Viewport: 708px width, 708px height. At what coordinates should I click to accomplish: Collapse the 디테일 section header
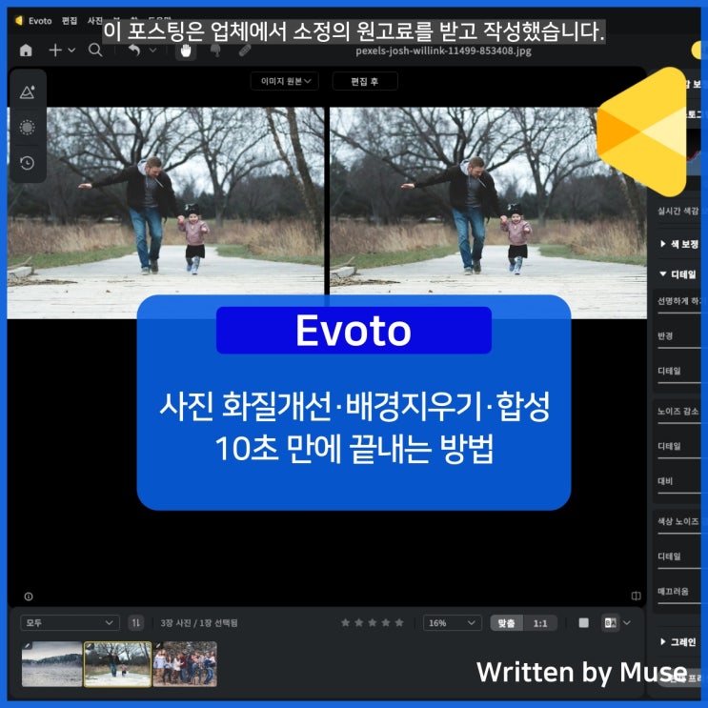[679, 274]
